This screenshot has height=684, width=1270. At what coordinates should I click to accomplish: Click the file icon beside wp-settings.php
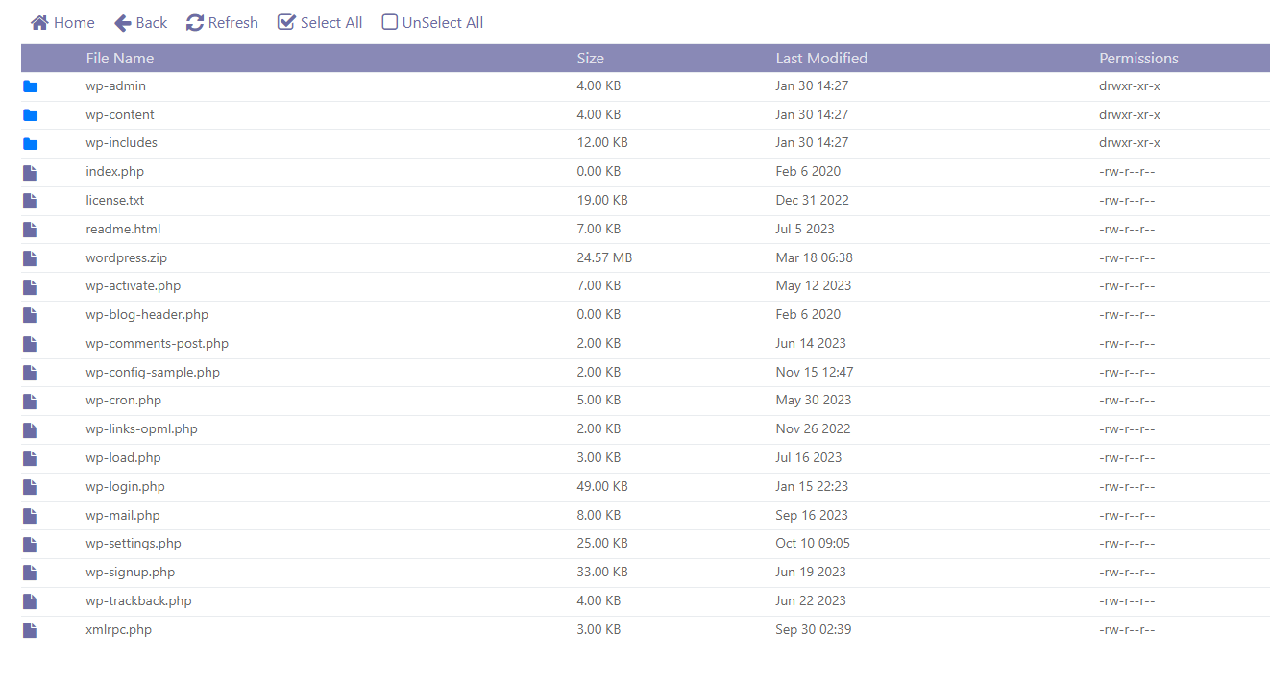click(30, 545)
